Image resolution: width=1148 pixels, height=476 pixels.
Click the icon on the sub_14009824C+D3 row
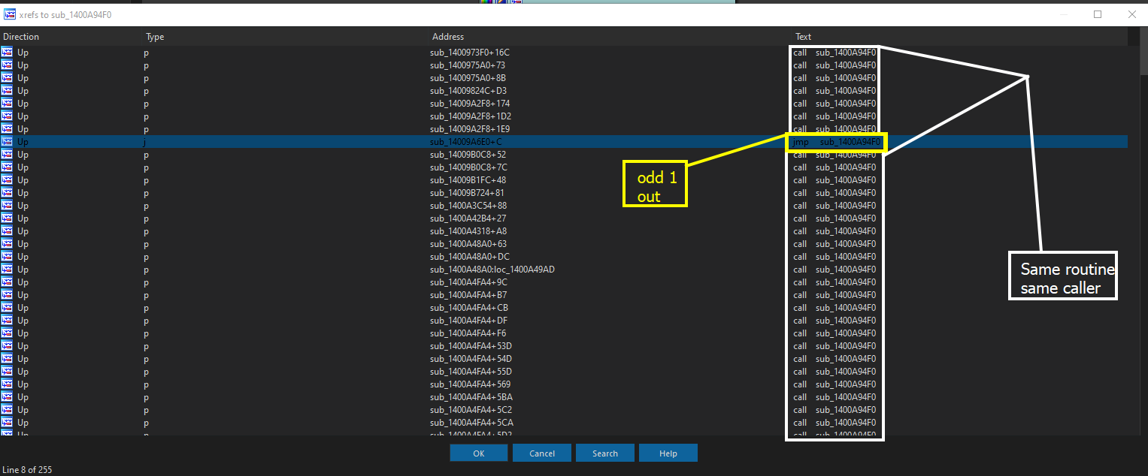(x=7, y=91)
